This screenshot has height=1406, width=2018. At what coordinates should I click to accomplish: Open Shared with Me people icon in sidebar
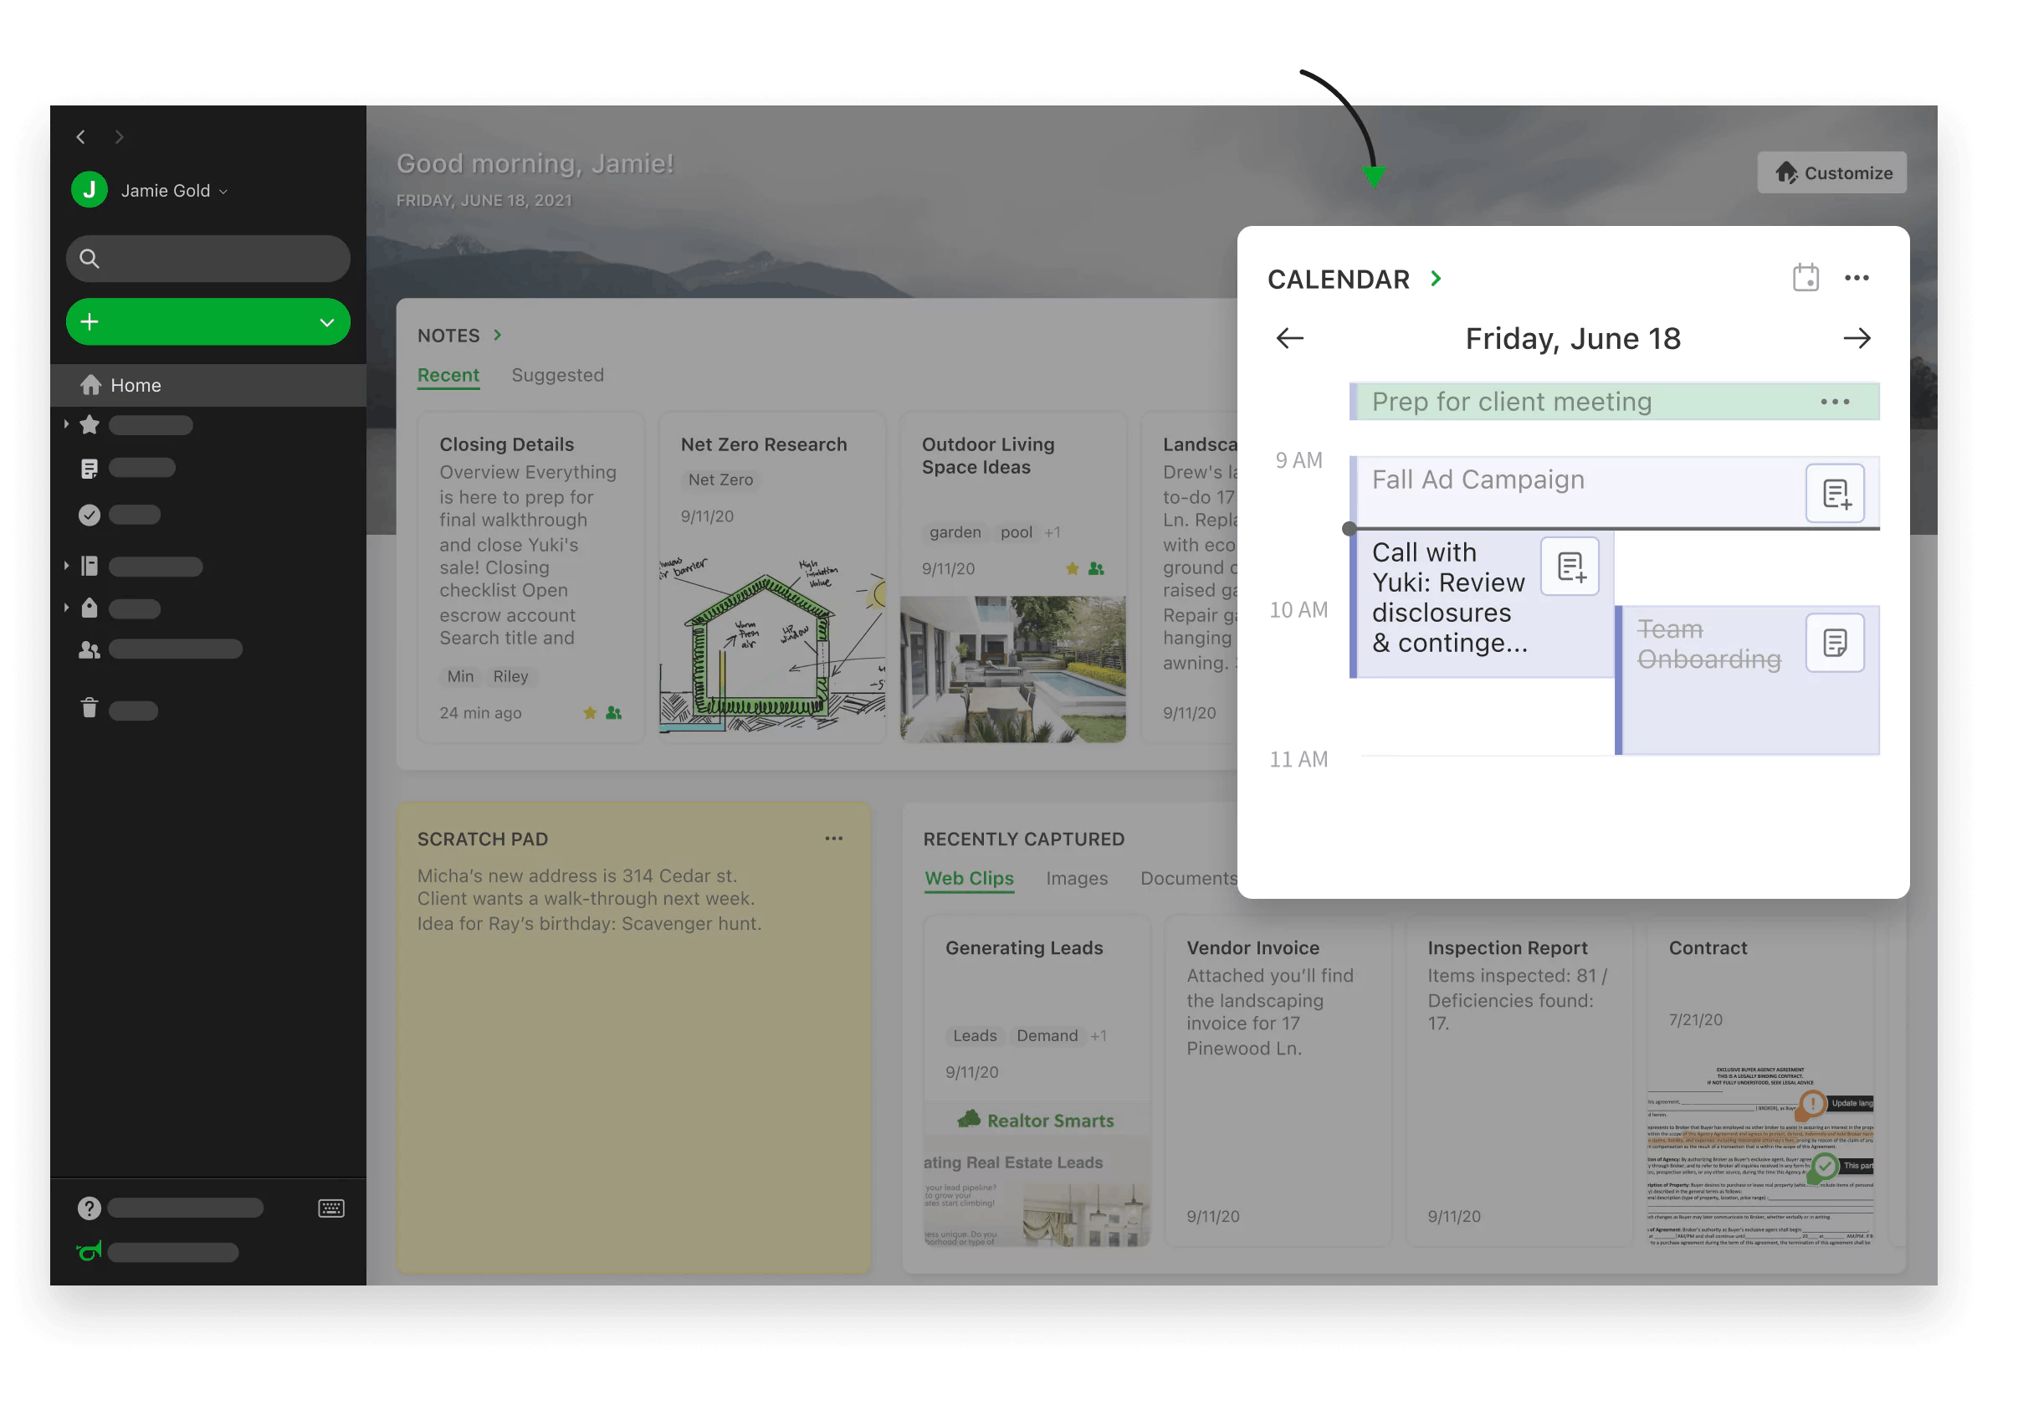coord(89,649)
